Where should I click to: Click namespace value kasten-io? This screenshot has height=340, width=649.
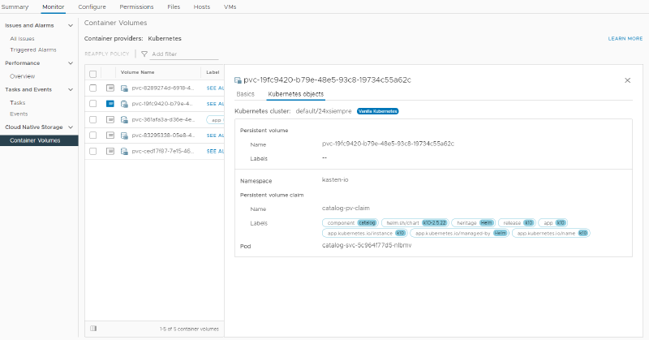(335, 179)
